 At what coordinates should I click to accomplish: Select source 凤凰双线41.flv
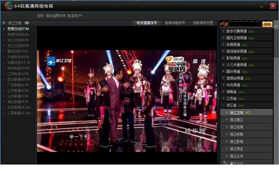(18, 63)
